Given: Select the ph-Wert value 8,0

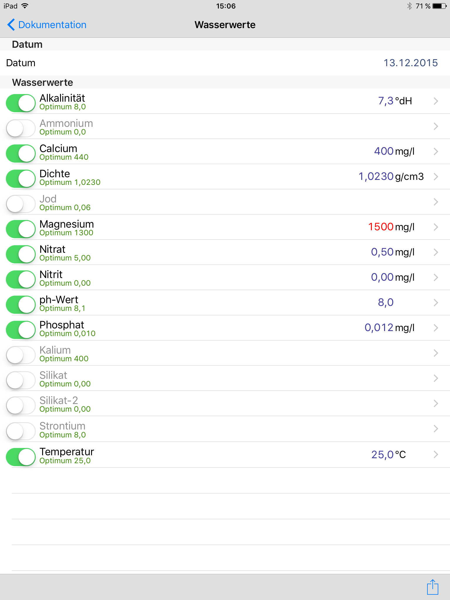Looking at the screenshot, I should point(386,302).
